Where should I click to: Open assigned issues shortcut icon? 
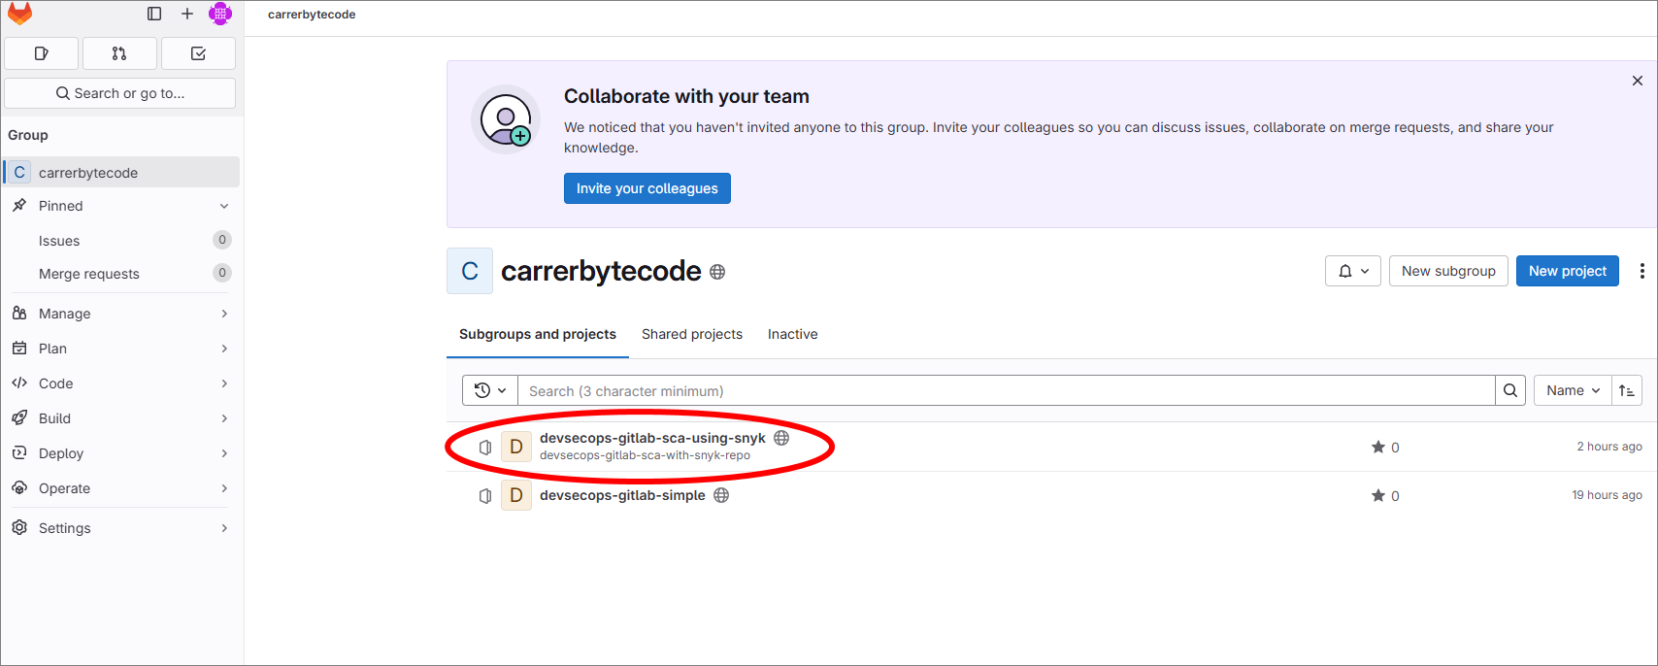(41, 53)
